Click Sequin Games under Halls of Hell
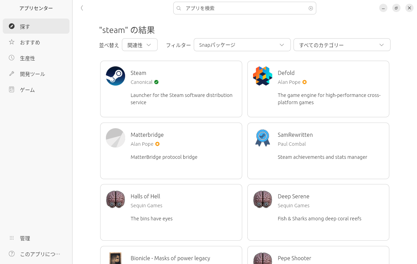Screen dimensions: 417x264 (146, 206)
